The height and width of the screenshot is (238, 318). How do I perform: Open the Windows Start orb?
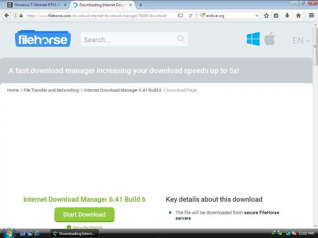(9, 233)
